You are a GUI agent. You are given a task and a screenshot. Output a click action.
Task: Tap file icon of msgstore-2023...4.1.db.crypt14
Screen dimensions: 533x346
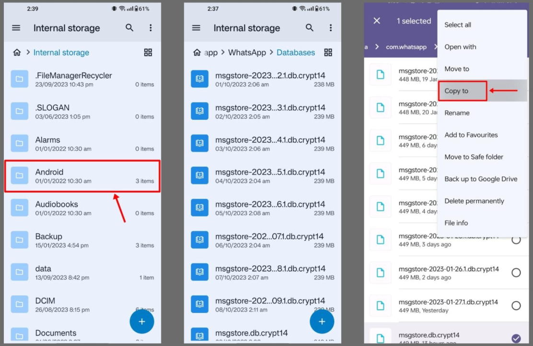199,143
